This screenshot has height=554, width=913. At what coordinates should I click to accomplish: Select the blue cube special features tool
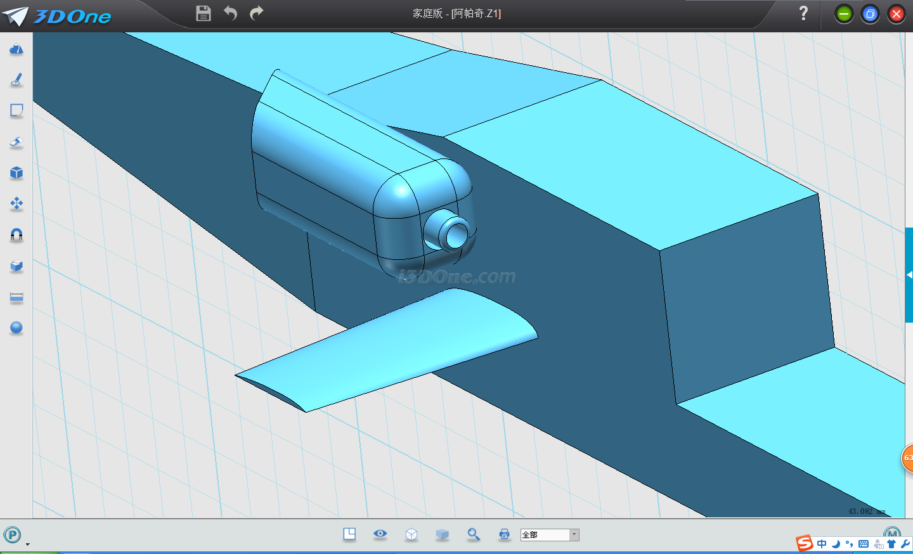click(x=16, y=173)
